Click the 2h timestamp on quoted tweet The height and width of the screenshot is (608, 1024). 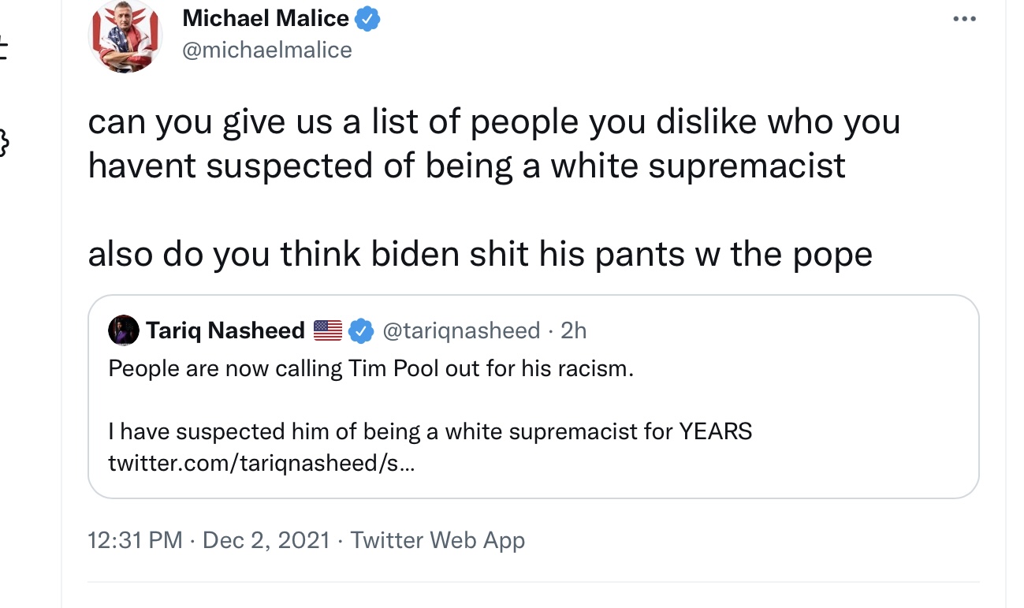coord(574,330)
